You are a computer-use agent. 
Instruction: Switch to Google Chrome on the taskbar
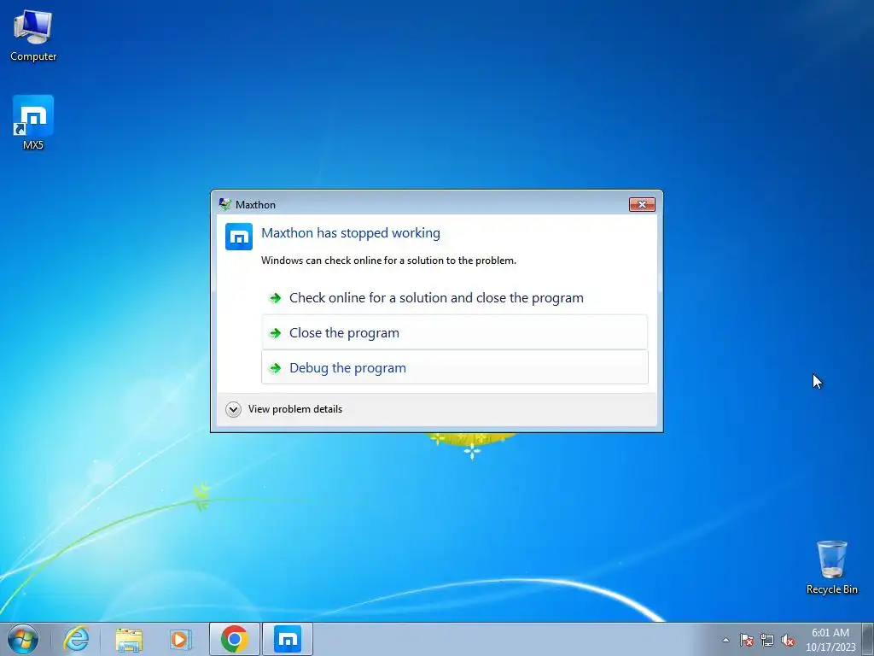tap(235, 639)
